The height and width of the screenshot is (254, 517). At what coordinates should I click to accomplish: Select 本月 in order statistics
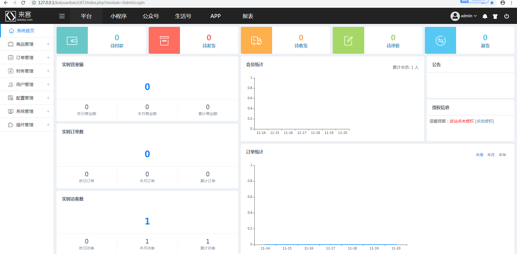click(x=491, y=155)
